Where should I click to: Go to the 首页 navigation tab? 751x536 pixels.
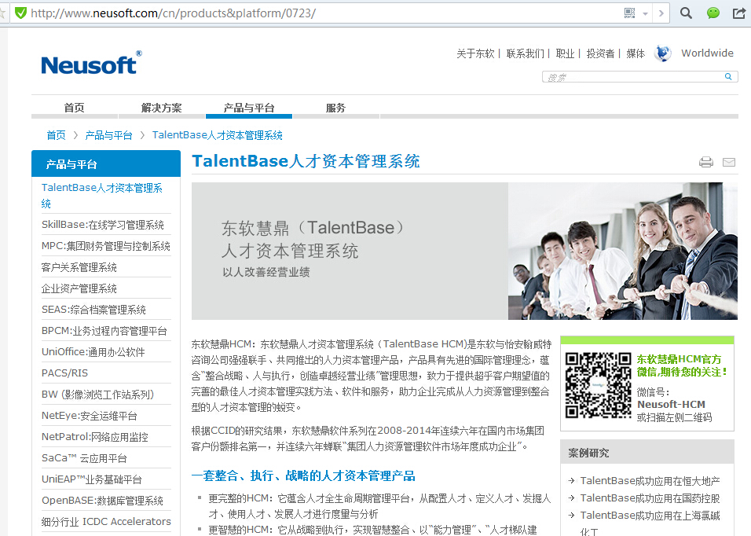pyautogui.click(x=75, y=108)
